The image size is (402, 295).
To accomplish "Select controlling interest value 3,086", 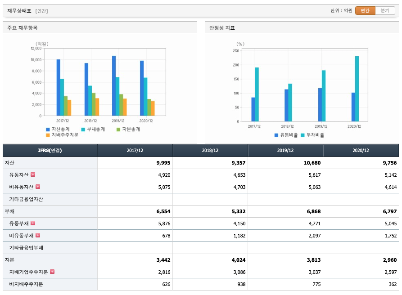I will pos(239,272).
